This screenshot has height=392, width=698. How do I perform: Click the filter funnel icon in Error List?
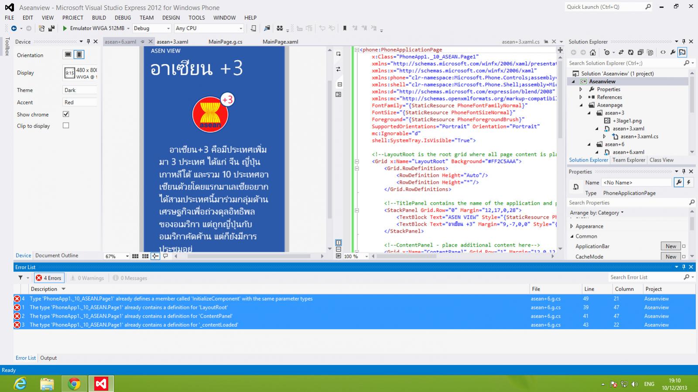pos(21,277)
